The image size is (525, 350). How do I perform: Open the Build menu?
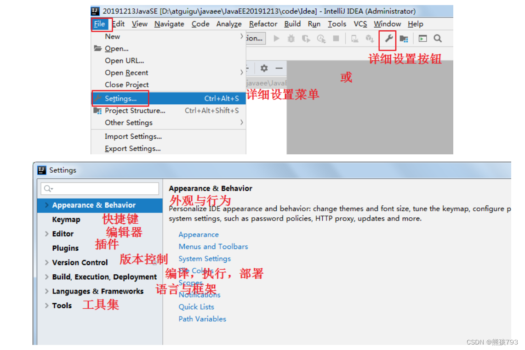(x=292, y=24)
